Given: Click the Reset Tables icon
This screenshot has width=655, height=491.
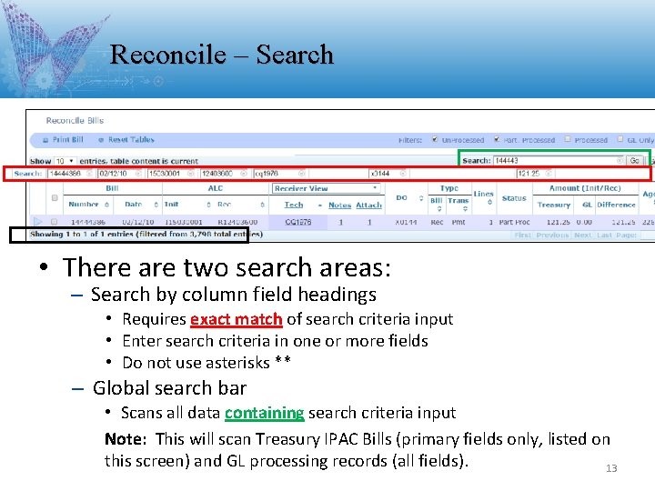Looking at the screenshot, I should coord(101,140).
